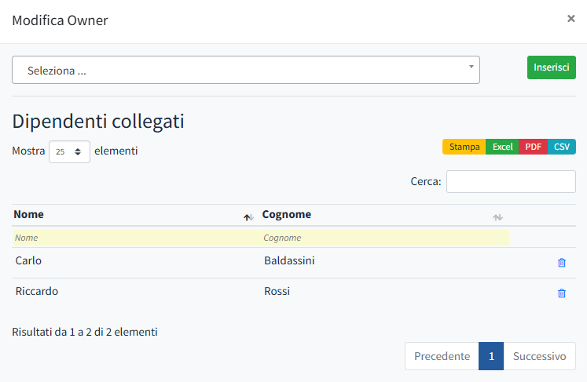Sort by Nome using the sort arrows
The image size is (587, 382).
(248, 217)
